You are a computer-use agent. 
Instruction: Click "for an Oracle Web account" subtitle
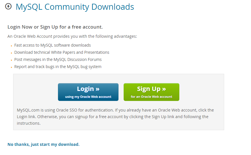click(x=151, y=97)
